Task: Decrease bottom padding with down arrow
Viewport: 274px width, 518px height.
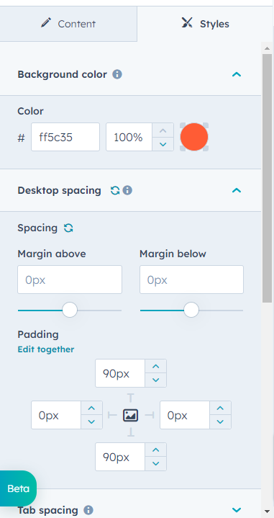Action: tap(155, 464)
